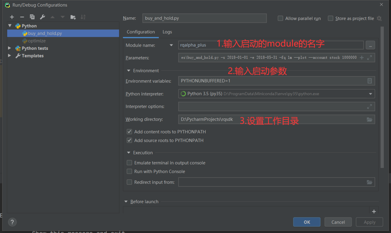The width and height of the screenshot is (391, 233).
Task: Disable Add content roots to PYTHONPATH
Action: [x=129, y=131]
